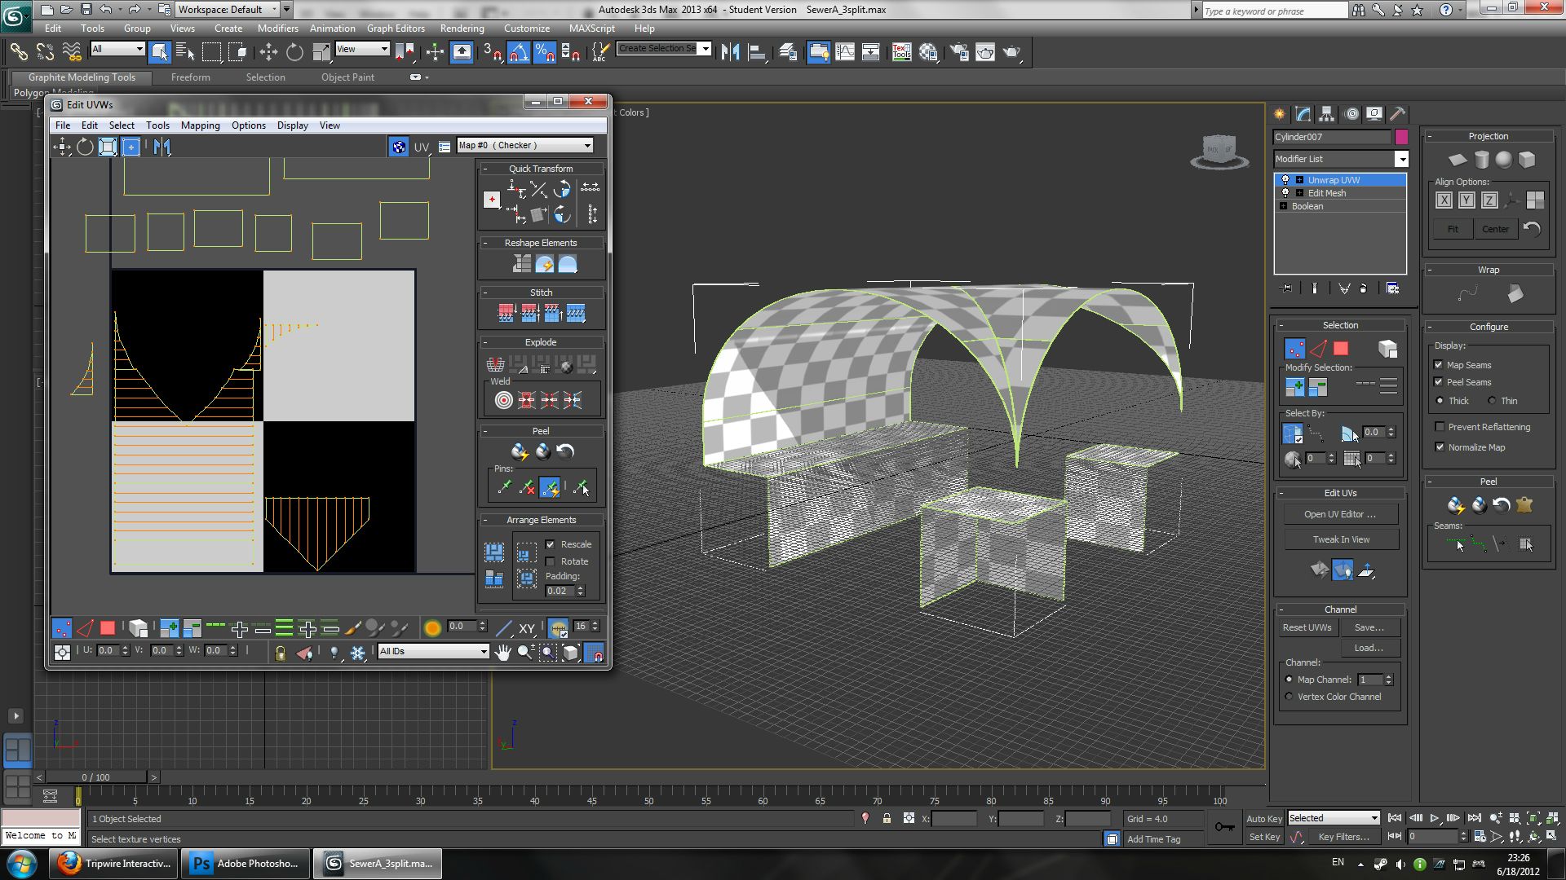1566x880 pixels.
Task: Collapse the Quick Transform rollout
Action: point(484,169)
